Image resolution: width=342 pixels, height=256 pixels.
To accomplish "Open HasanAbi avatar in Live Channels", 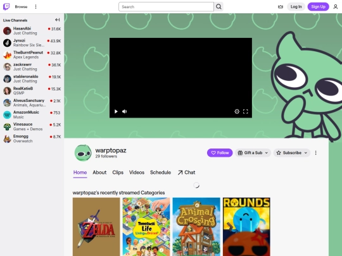I will (7, 31).
